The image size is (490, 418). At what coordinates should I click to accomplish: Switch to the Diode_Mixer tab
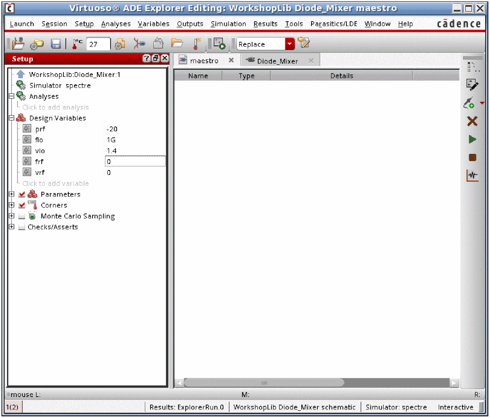coord(277,61)
